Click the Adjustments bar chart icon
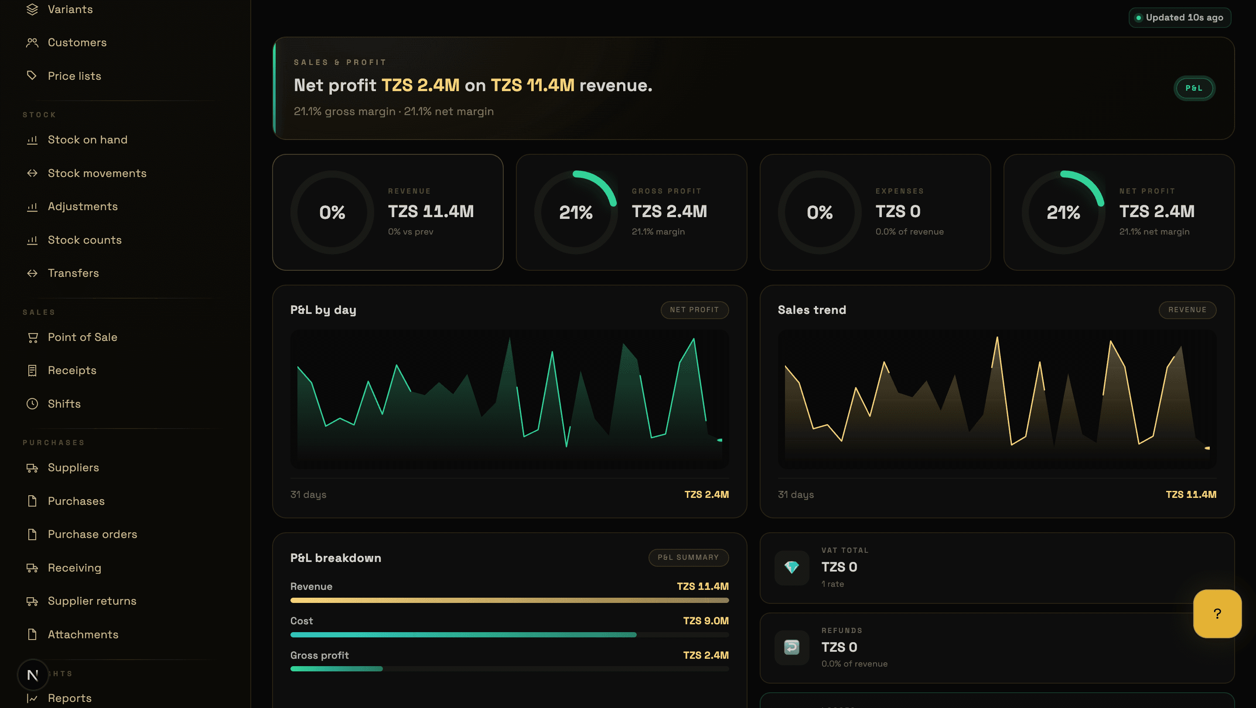This screenshot has width=1256, height=708. point(32,207)
